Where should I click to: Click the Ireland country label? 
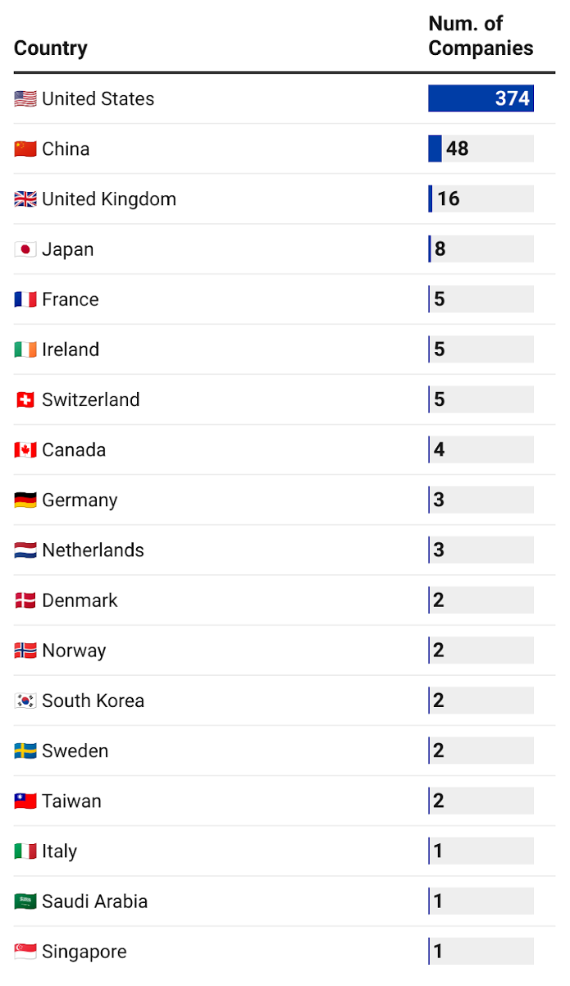click(x=71, y=349)
